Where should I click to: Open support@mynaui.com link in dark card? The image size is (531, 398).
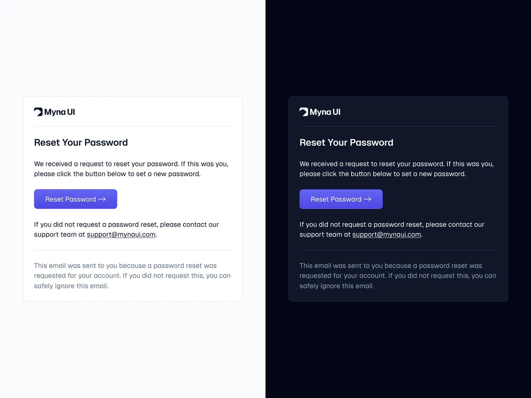tap(387, 234)
